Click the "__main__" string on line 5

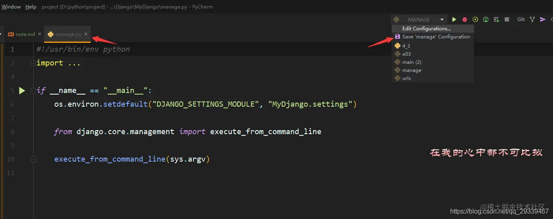point(125,91)
